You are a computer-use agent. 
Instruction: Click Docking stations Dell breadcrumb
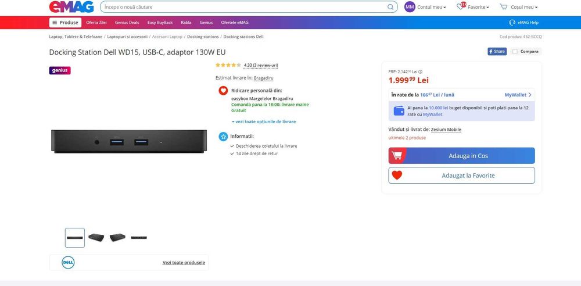click(x=243, y=37)
